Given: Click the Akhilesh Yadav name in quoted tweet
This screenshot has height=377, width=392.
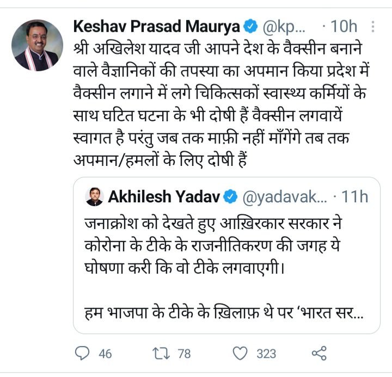Looking at the screenshot, I should coord(163,197).
